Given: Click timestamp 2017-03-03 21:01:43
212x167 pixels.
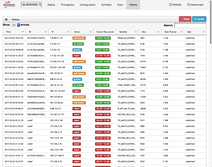Looking at the screenshot, I should [x=14, y=150].
